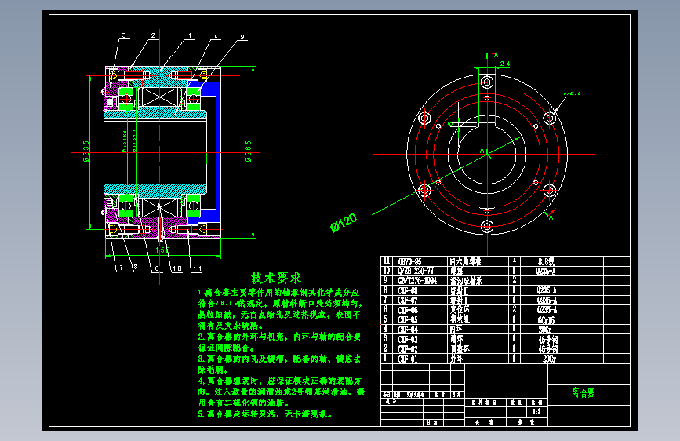
Task: Select the vertical dimension text Ø365
Action: [248, 151]
